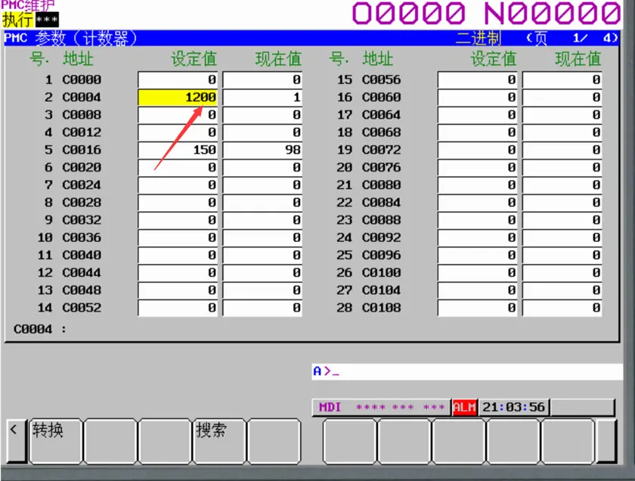The height and width of the screenshot is (481, 635).
Task: Click the C0016 set value field 150
Action: tap(178, 150)
